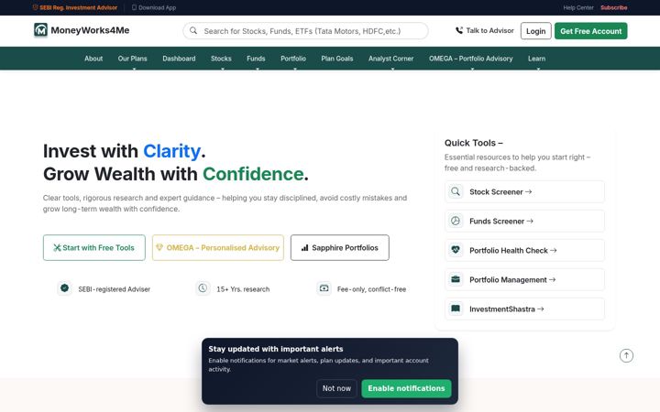Click the Portfolio Health Check heart icon

tap(456, 250)
